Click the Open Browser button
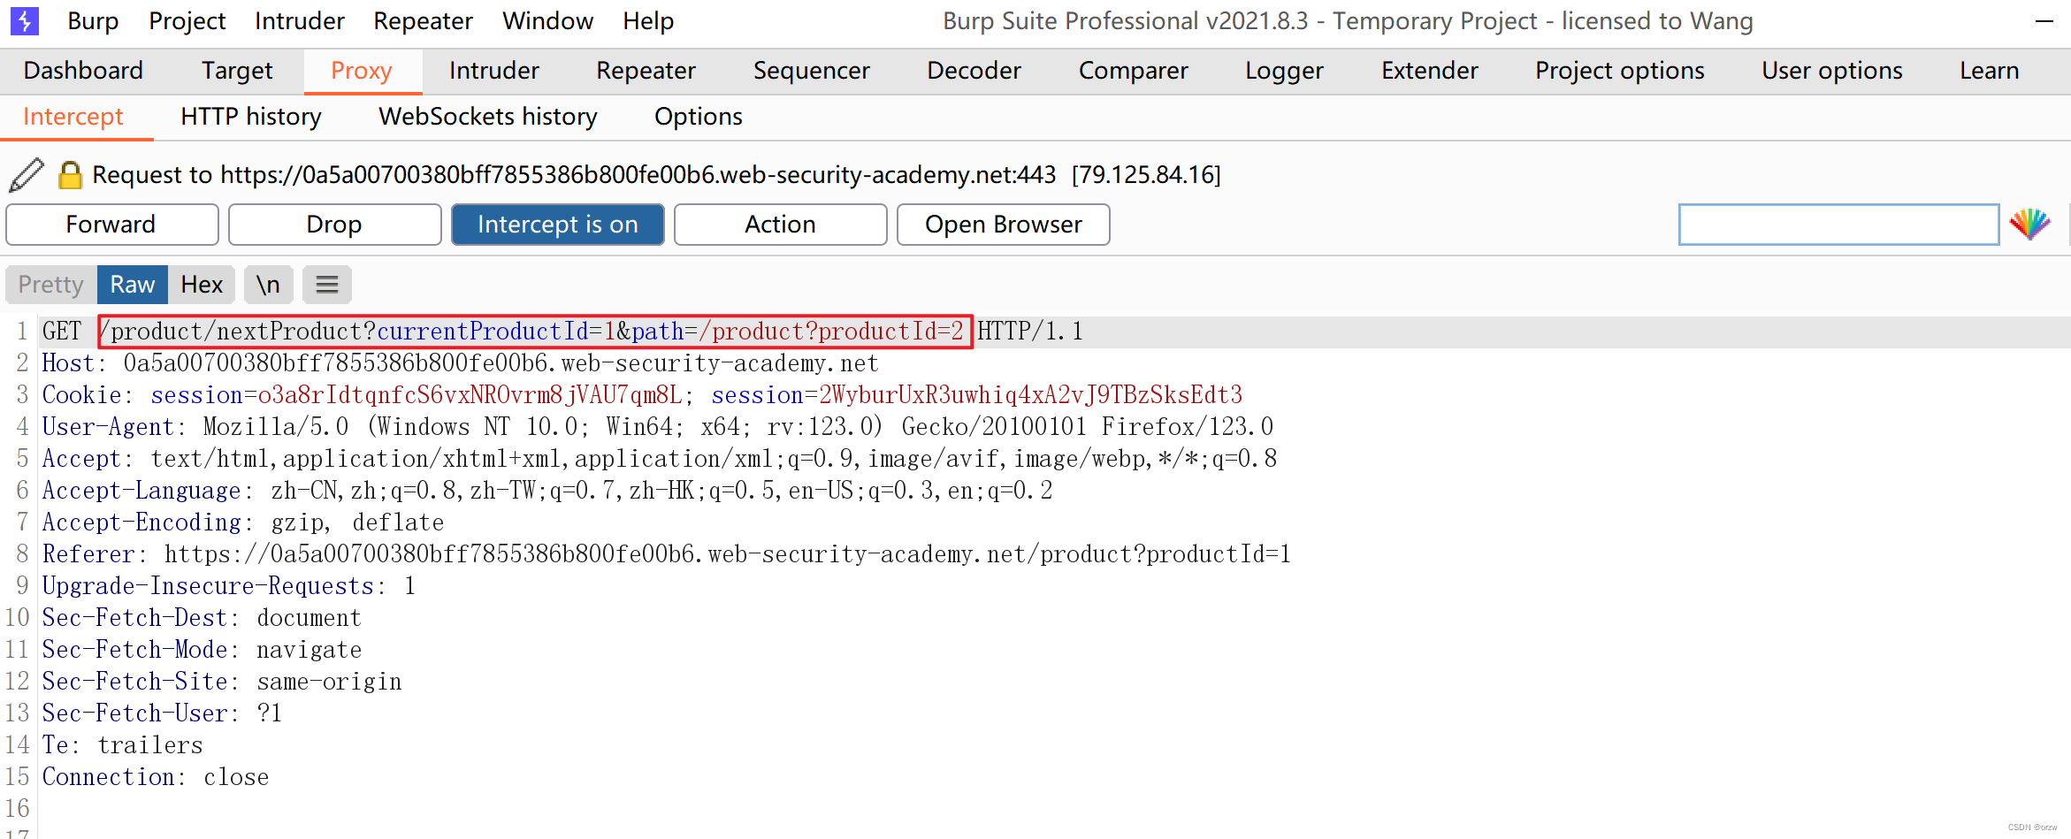The width and height of the screenshot is (2071, 839). point(1004,225)
